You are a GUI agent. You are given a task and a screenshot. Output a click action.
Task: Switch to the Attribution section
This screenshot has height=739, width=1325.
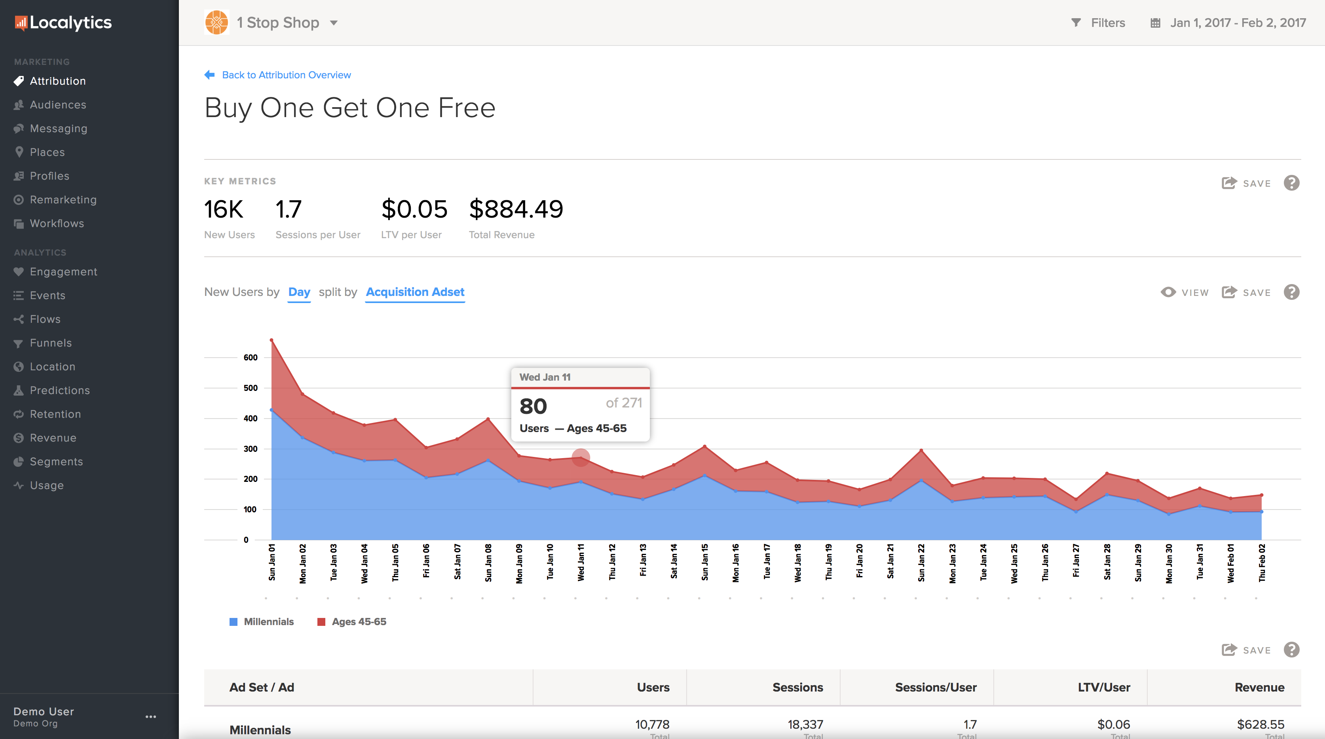(x=57, y=81)
